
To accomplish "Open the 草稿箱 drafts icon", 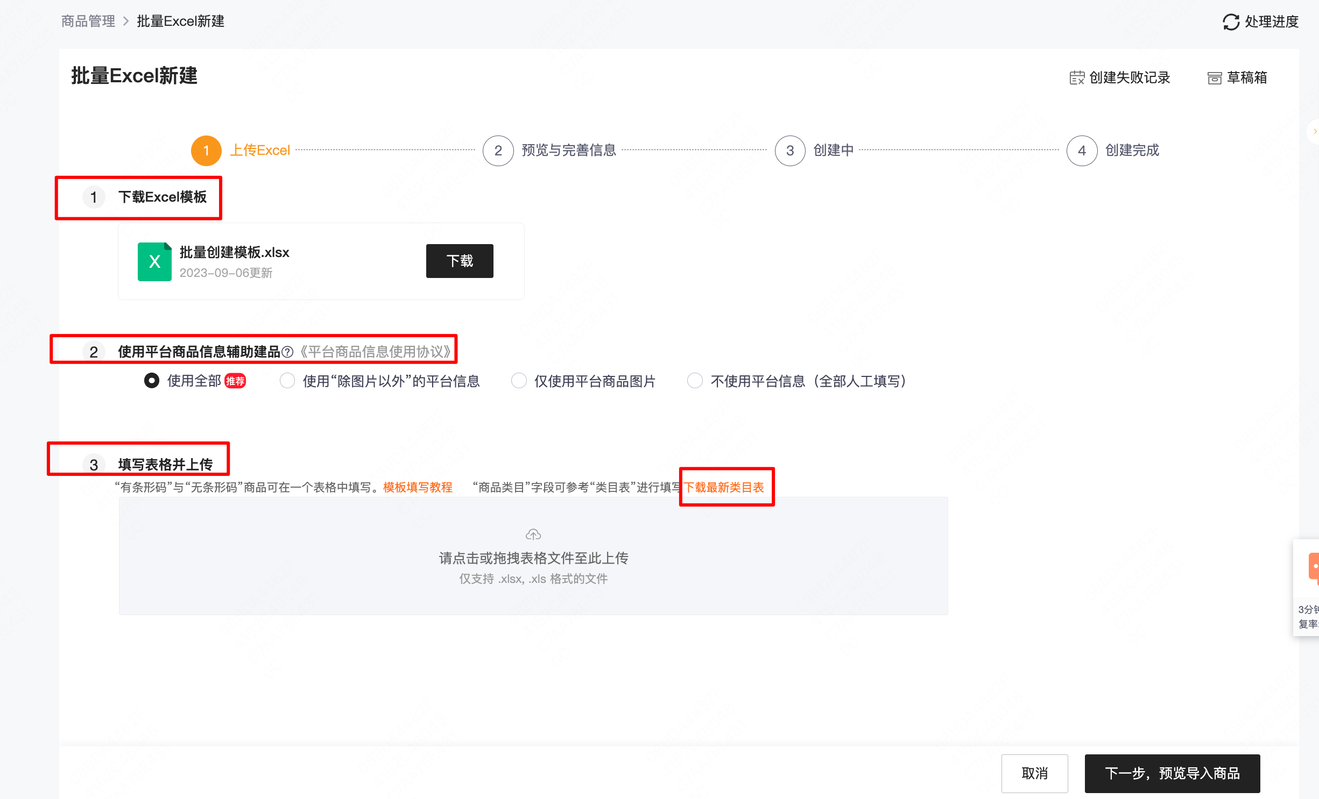I will point(1215,78).
